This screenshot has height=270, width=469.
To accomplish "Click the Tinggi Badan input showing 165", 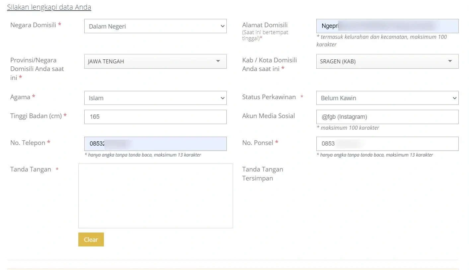I will [155, 117].
